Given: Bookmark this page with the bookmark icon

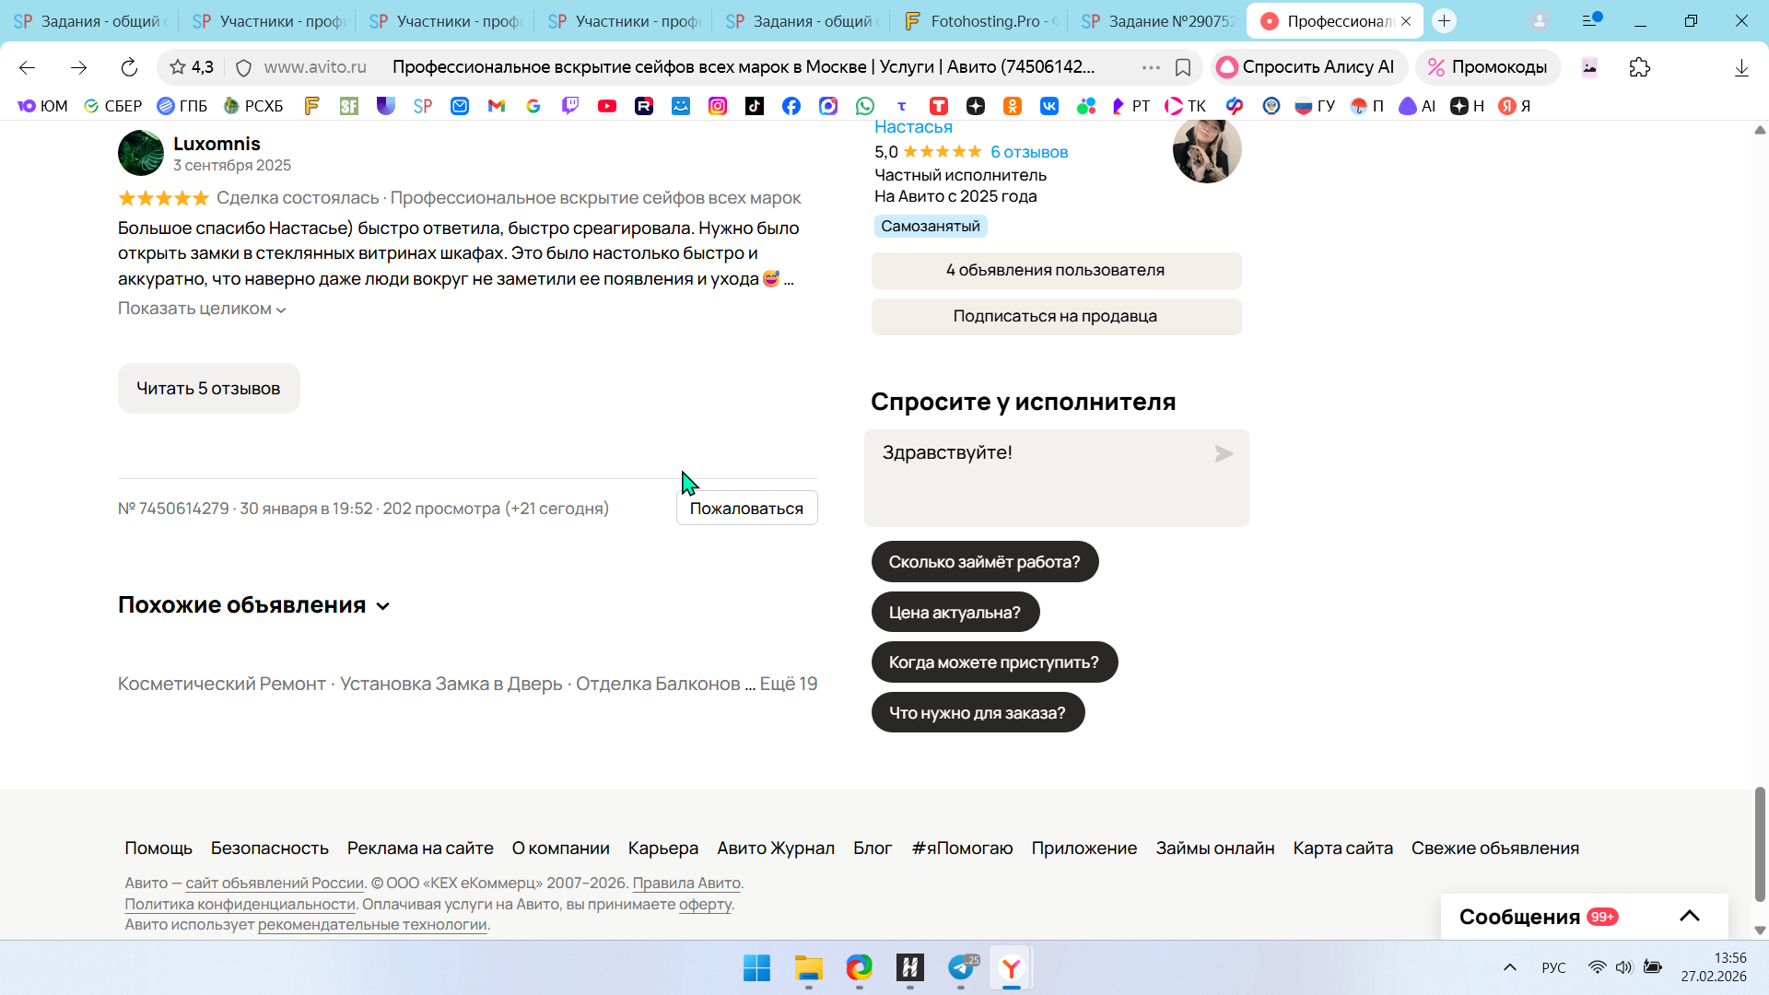Looking at the screenshot, I should [1183, 67].
